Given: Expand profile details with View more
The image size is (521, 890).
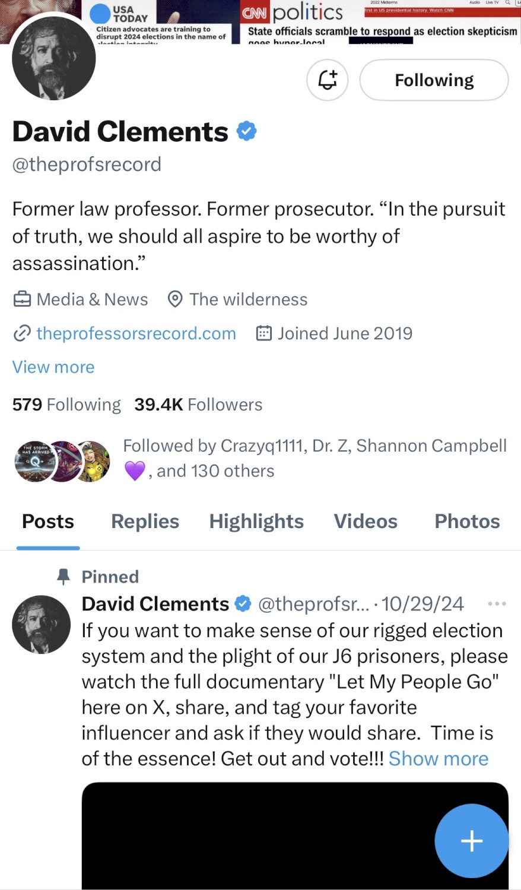Looking at the screenshot, I should (53, 367).
